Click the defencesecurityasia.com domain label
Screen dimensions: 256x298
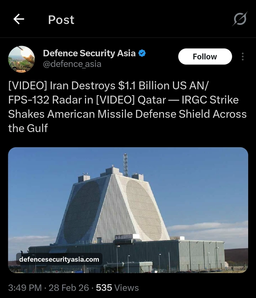pos(59,259)
